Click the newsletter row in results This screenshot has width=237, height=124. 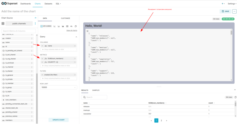coord(158,114)
